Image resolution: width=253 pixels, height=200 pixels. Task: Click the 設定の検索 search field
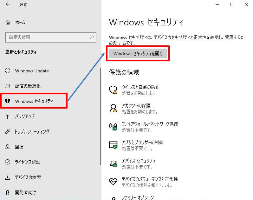pos(51,37)
